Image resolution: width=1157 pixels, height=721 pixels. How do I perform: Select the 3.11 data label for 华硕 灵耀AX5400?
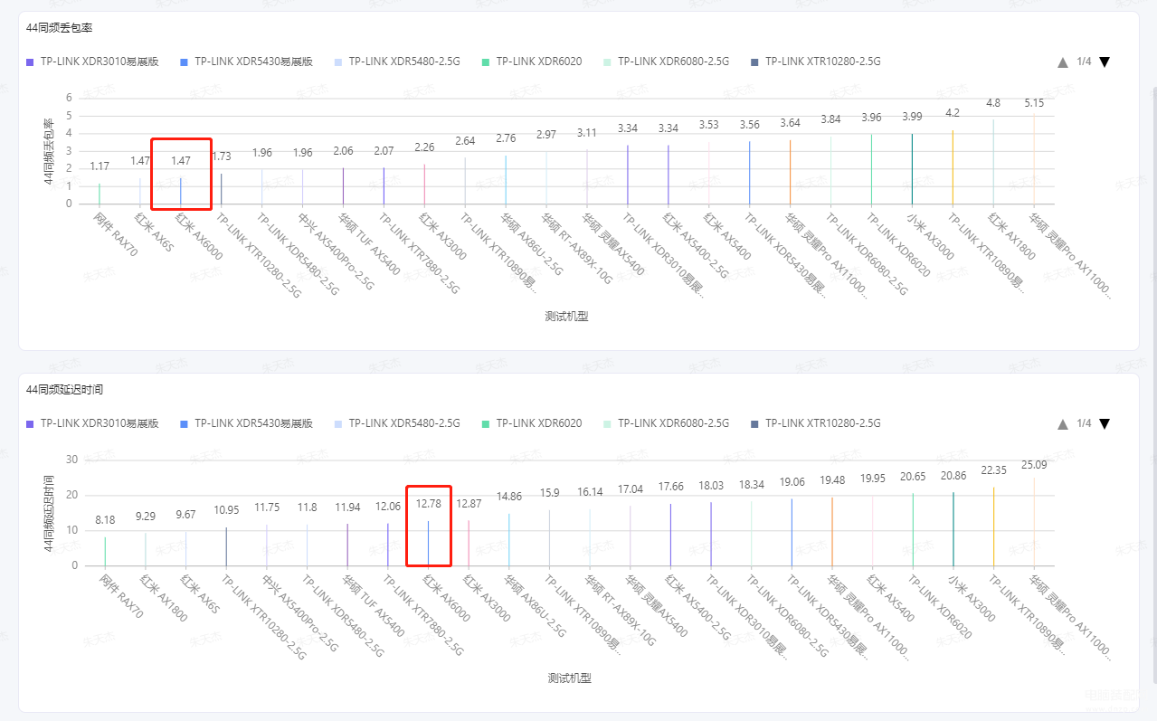[587, 133]
